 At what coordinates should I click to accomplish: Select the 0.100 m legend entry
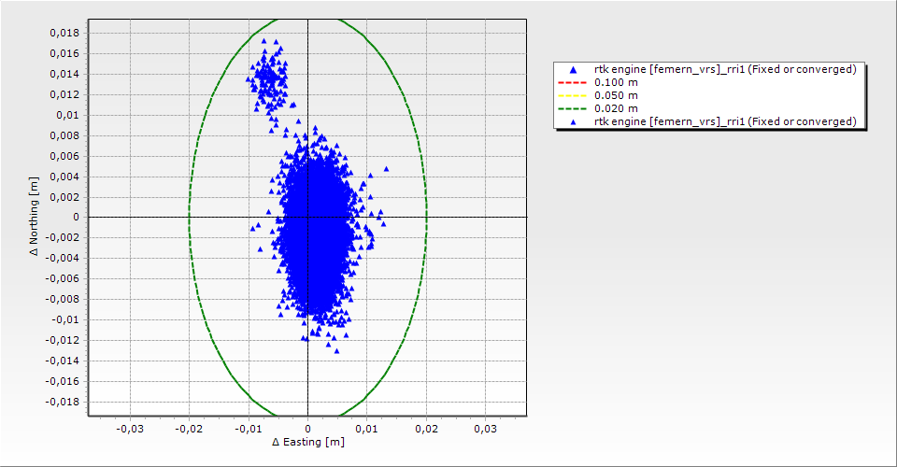(616, 82)
